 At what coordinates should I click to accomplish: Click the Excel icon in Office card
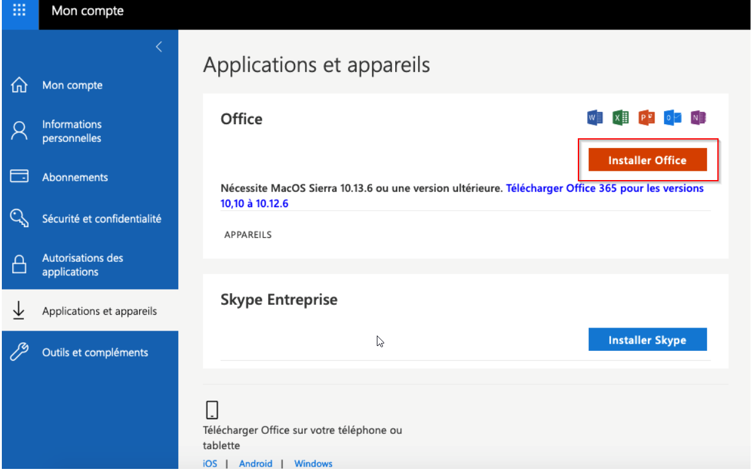tap(620, 117)
